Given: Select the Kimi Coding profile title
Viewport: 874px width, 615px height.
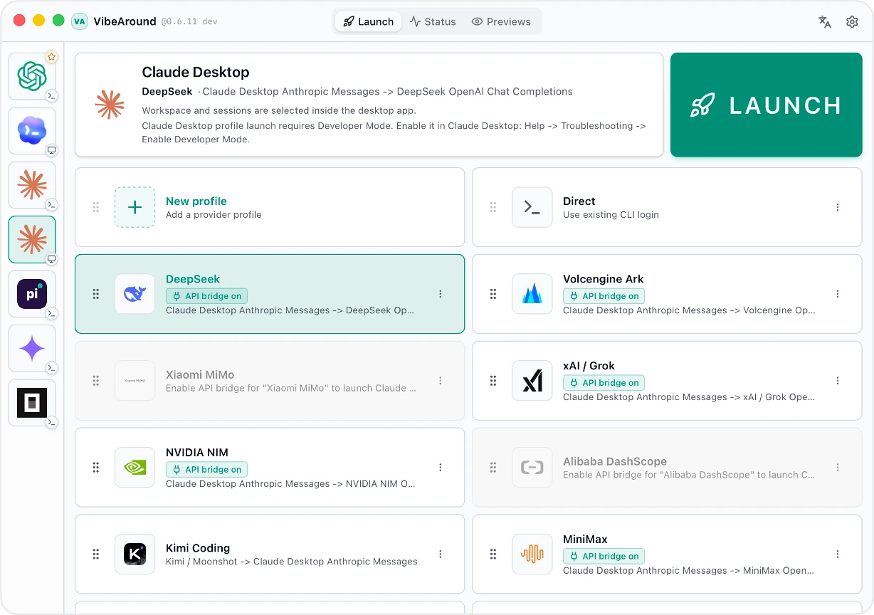Looking at the screenshot, I should pyautogui.click(x=198, y=548).
